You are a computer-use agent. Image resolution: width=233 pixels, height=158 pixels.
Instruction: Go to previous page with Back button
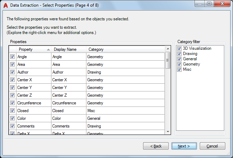click(x=156, y=146)
